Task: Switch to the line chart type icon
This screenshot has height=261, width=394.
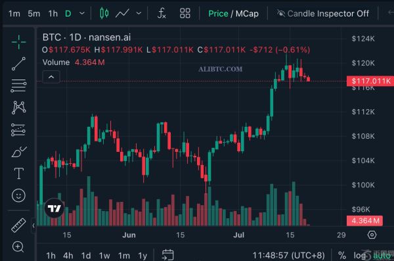Action: tap(122, 13)
